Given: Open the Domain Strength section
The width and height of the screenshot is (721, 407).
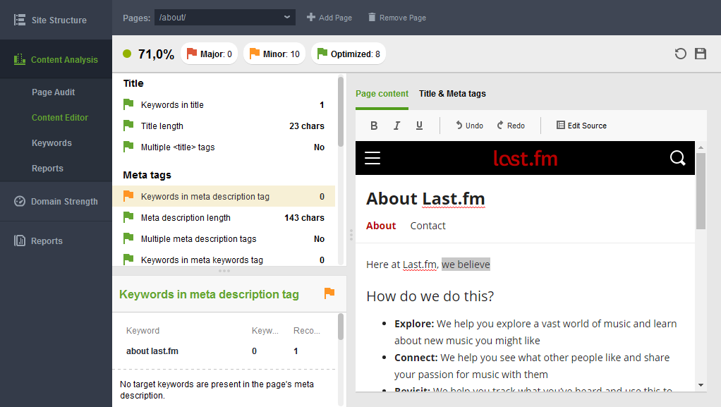Looking at the screenshot, I should [x=56, y=202].
